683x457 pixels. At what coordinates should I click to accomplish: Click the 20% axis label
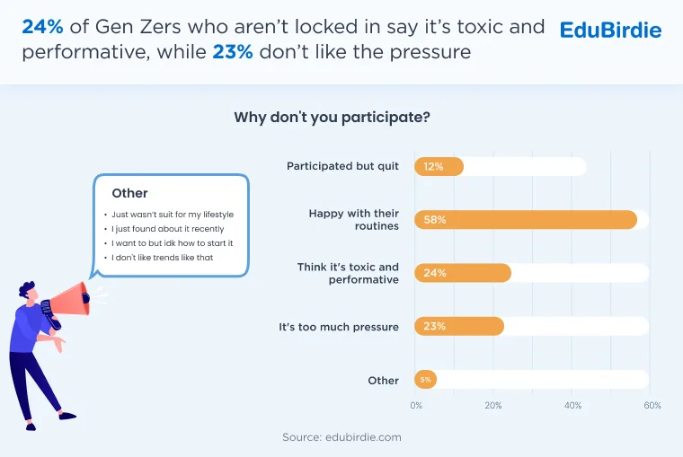coord(493,405)
